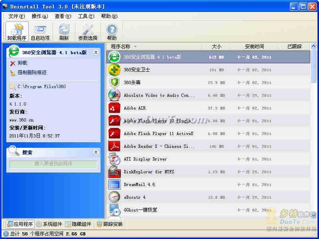Click the status bar info icon

click(6, 234)
